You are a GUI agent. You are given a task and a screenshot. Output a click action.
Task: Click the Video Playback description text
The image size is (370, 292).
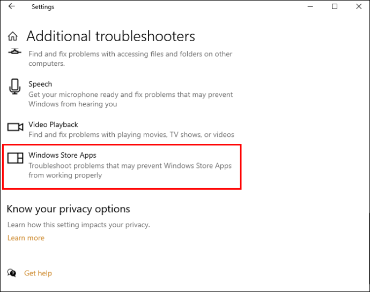131,135
